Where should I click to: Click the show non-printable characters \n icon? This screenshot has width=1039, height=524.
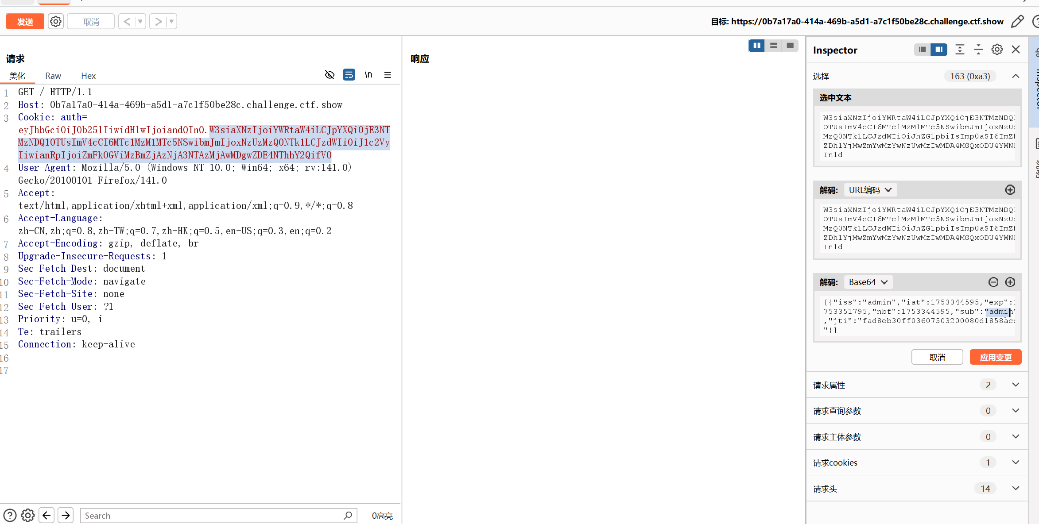click(x=368, y=75)
